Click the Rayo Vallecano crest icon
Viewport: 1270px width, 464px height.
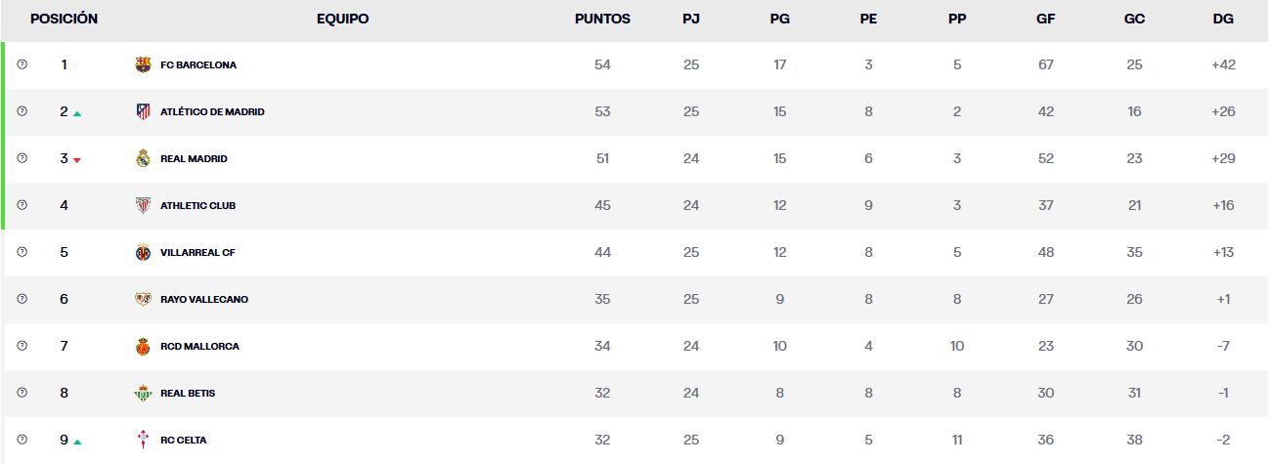[x=144, y=300]
